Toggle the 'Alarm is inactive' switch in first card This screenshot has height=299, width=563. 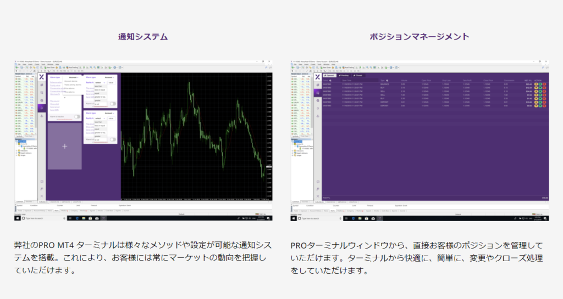click(x=77, y=117)
